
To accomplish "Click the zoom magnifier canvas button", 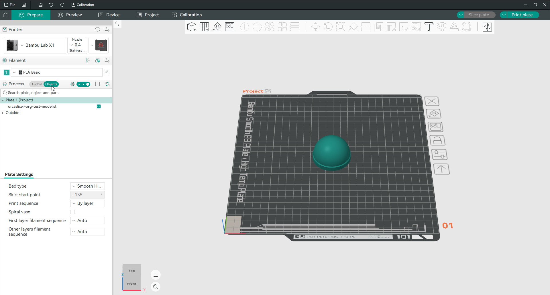I will coord(156,287).
